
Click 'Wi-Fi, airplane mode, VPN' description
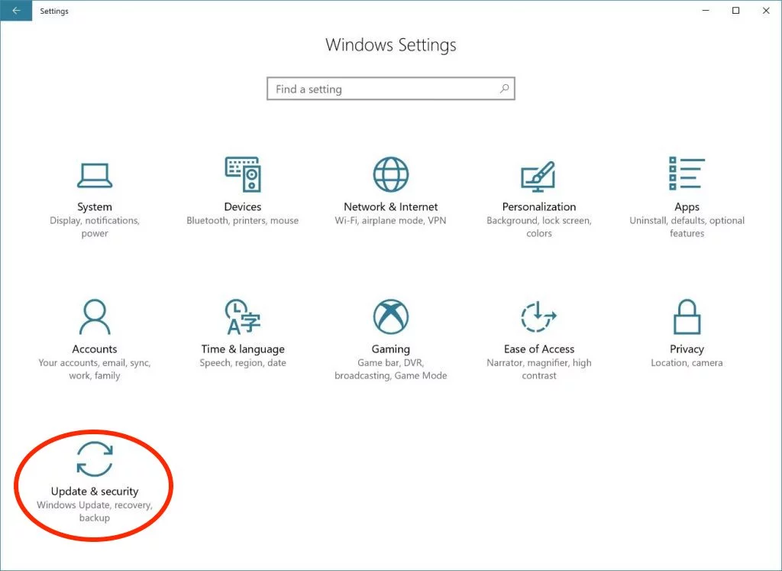[391, 221]
